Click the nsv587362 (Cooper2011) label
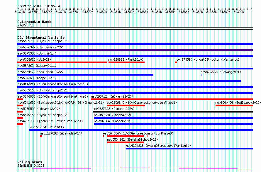 click(37, 66)
